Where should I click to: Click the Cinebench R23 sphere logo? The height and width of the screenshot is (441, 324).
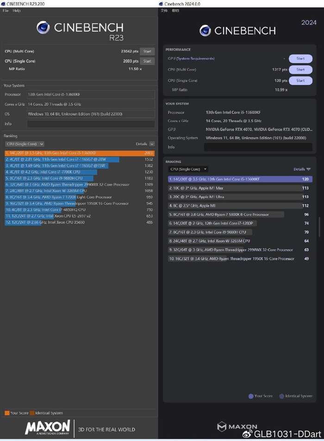coord(44,27)
